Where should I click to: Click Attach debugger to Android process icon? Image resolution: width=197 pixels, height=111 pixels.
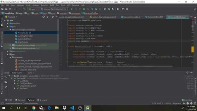(96, 9)
